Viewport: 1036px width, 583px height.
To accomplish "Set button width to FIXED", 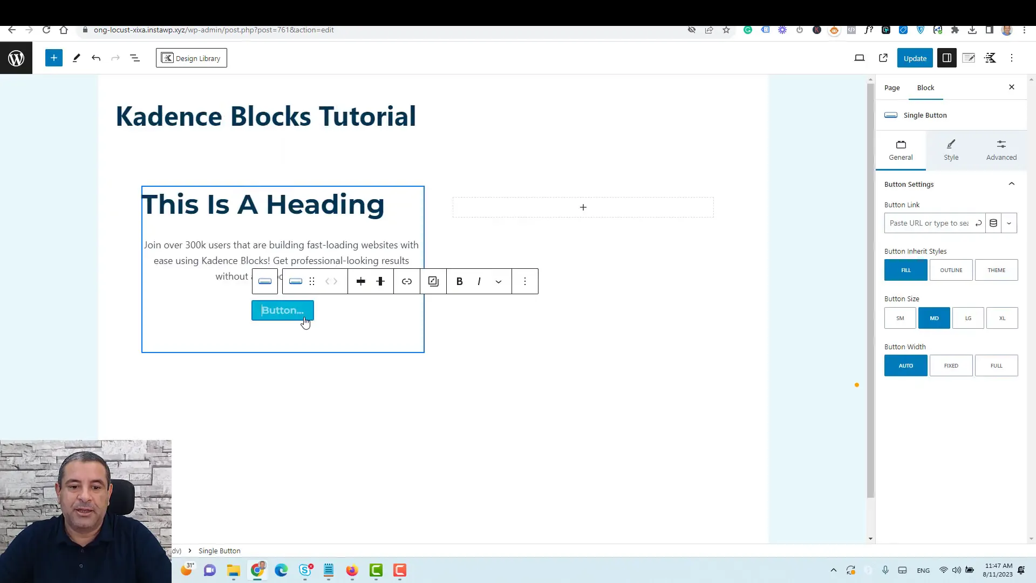I will (951, 365).
